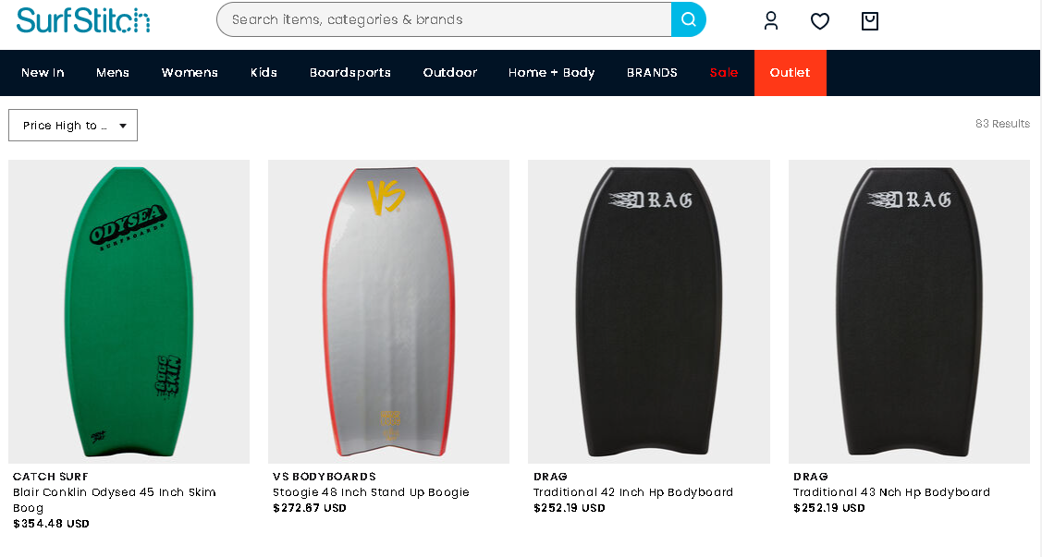This screenshot has height=557, width=1042.
Task: Switch to the Mens navigation tab
Action: [112, 72]
